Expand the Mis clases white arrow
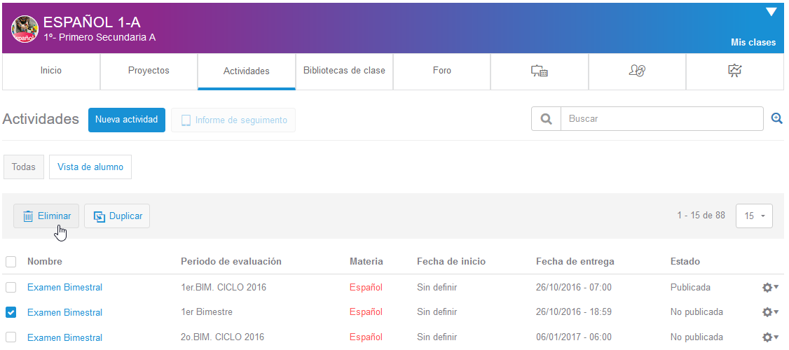Screen dimensions: 789x350 (x=771, y=12)
